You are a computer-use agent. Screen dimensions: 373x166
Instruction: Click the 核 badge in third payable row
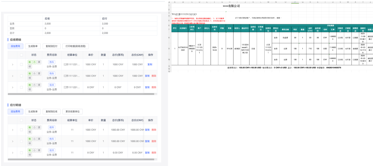click(x=30, y=155)
